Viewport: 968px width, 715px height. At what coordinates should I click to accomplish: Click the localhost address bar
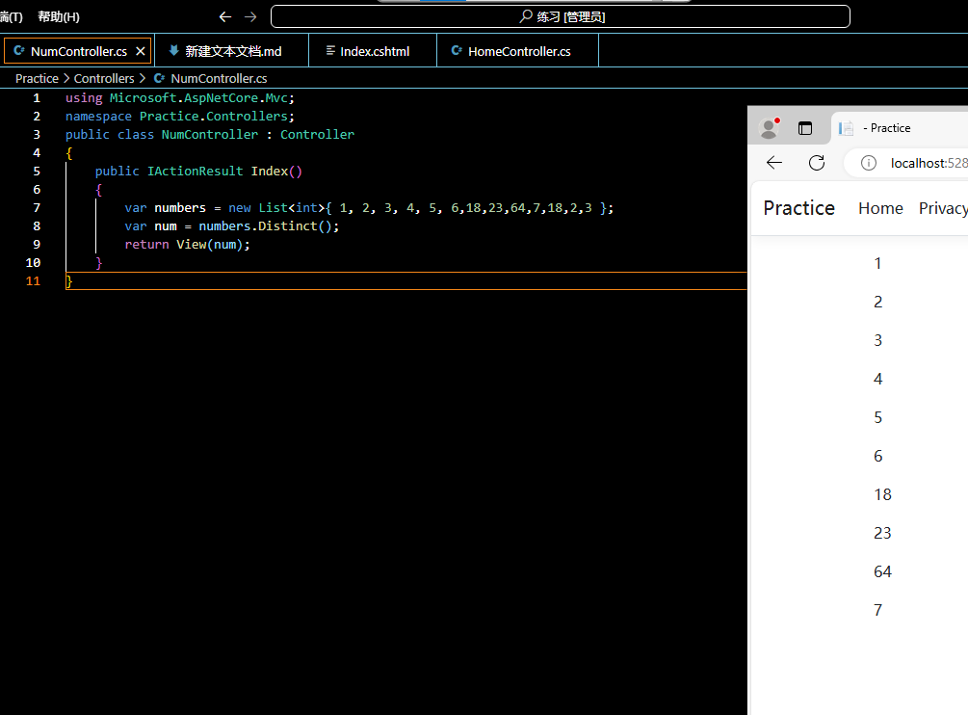coord(927,163)
